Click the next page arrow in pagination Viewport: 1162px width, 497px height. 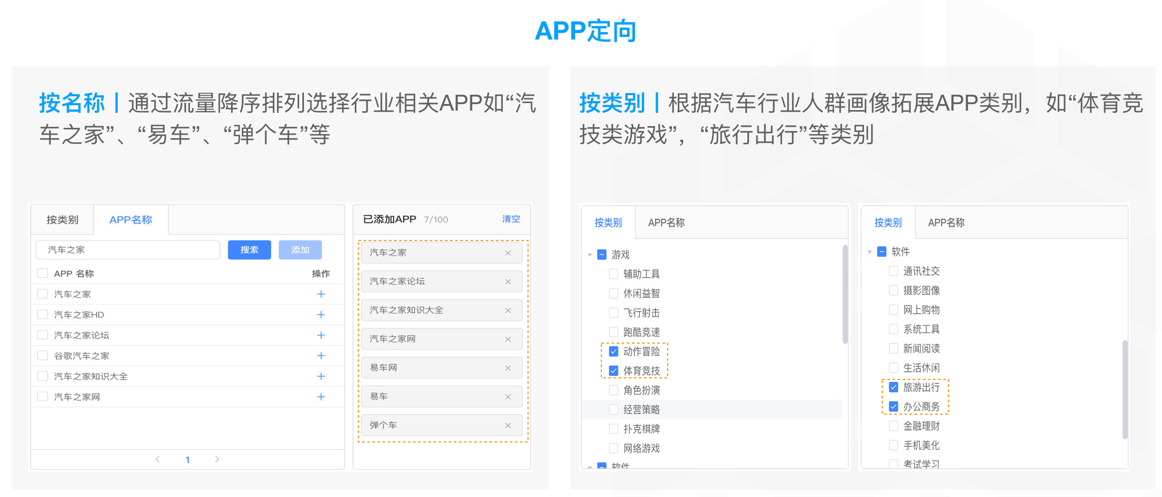coord(218,459)
